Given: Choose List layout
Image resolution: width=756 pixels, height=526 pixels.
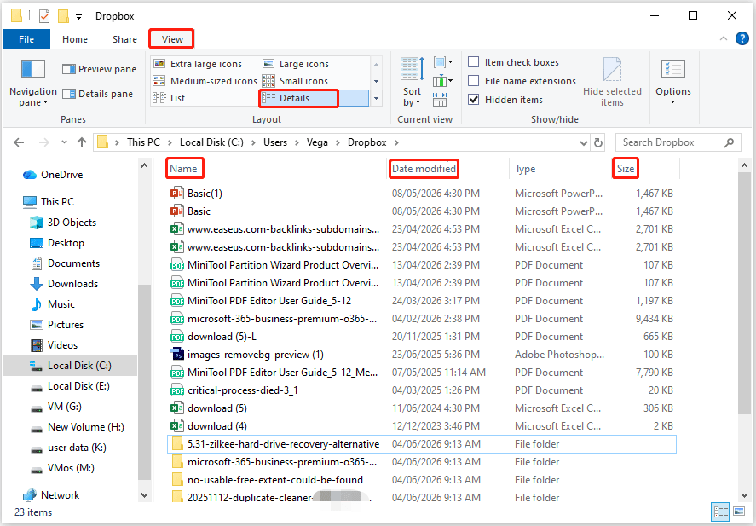Looking at the screenshot, I should click(169, 98).
